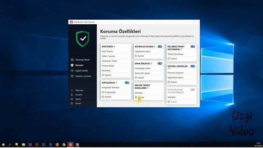Open File Explorer from the taskbar
Viewport: 263px width, 148px height.
(x=23, y=144)
